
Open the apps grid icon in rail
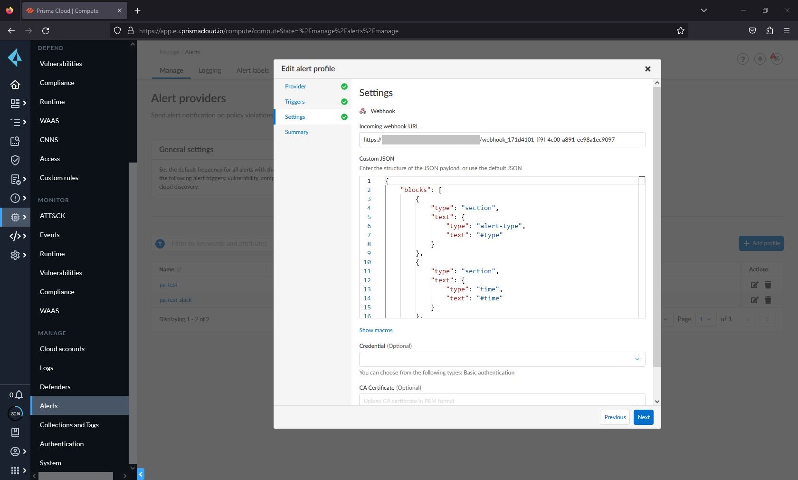click(x=15, y=470)
